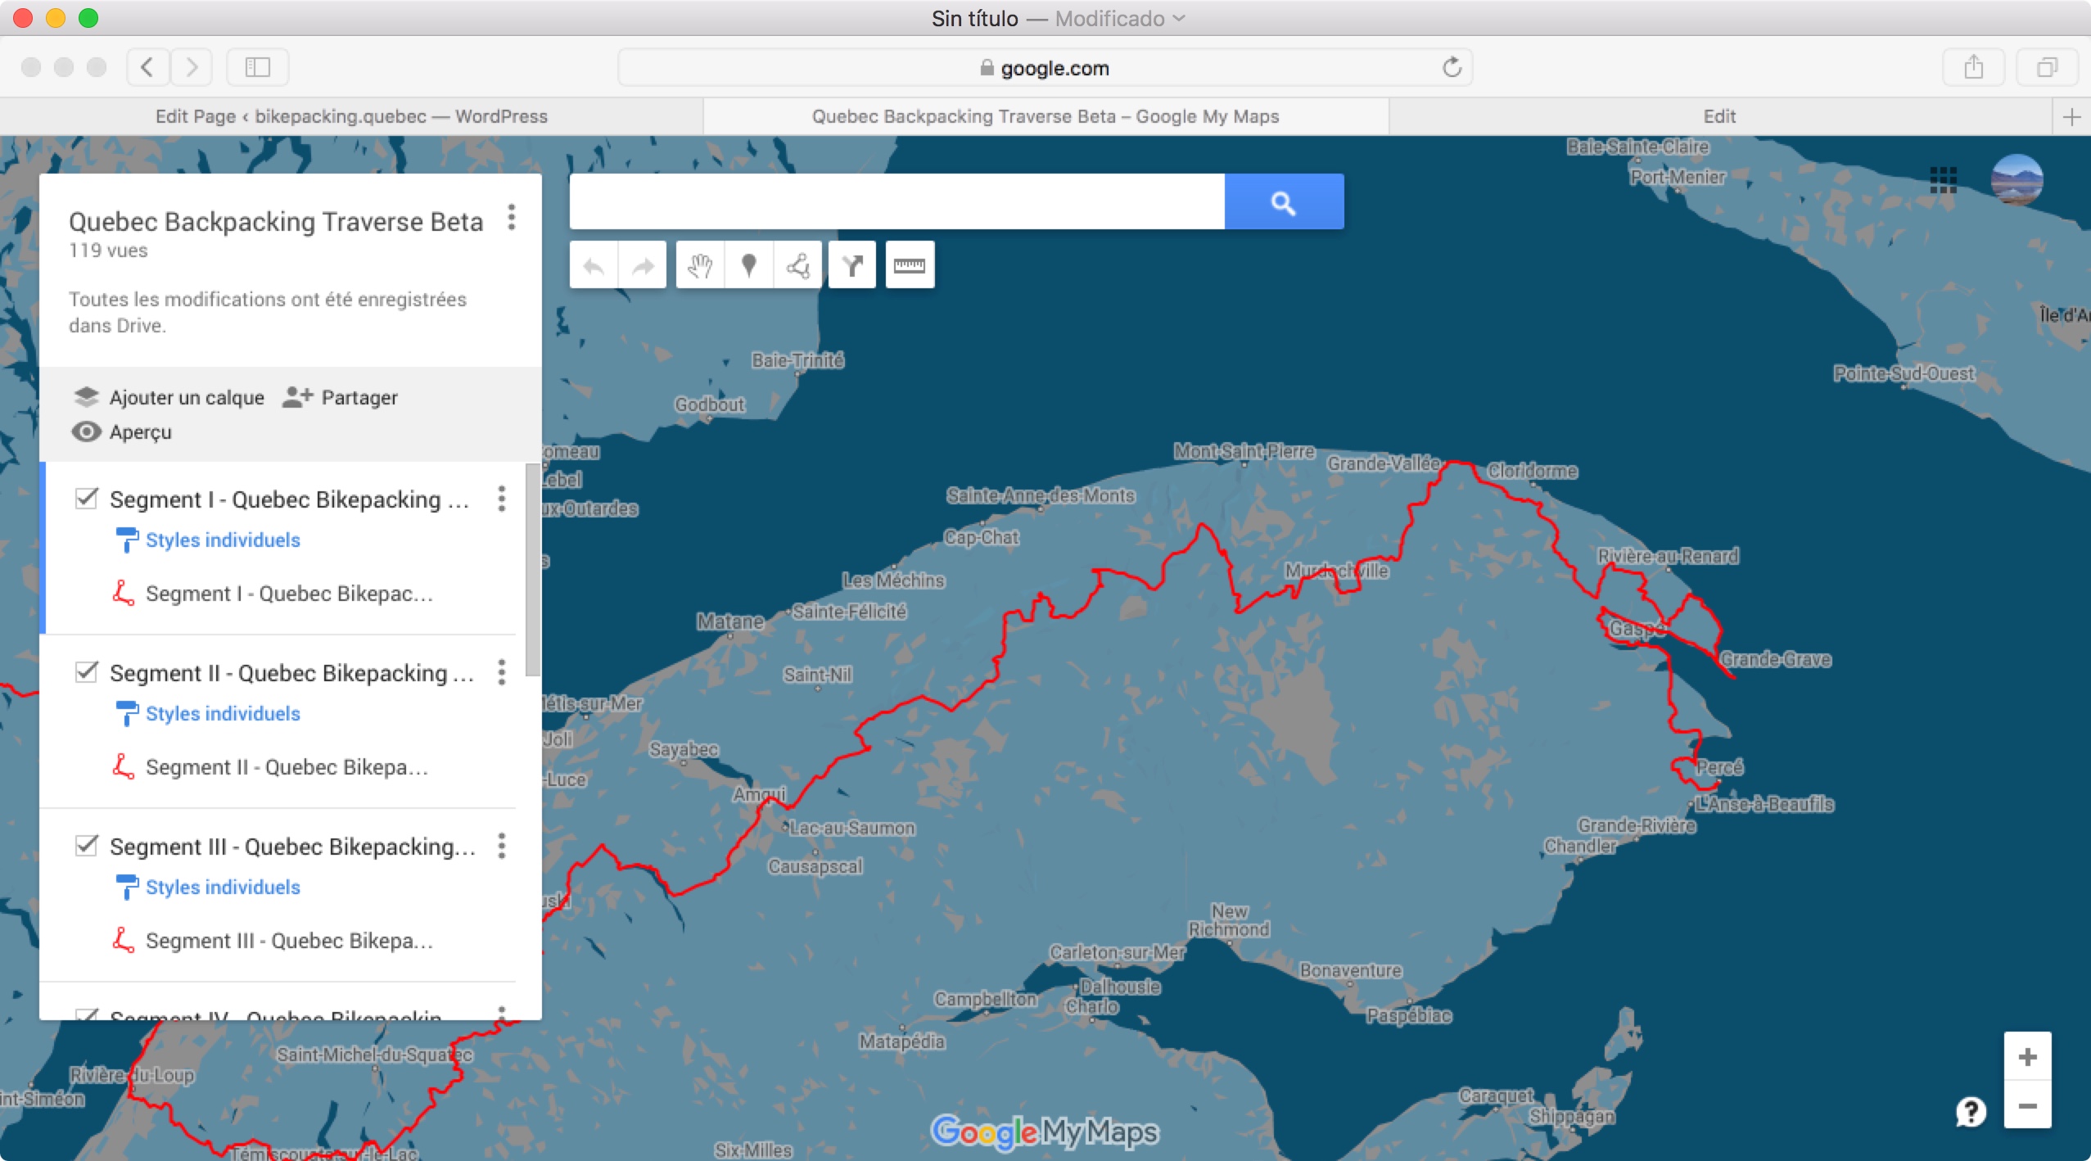This screenshot has width=2091, height=1161.
Task: Reload the page with refresh icon
Action: [x=1452, y=67]
